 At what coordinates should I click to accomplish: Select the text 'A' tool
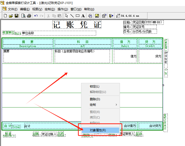tap(83, 16)
